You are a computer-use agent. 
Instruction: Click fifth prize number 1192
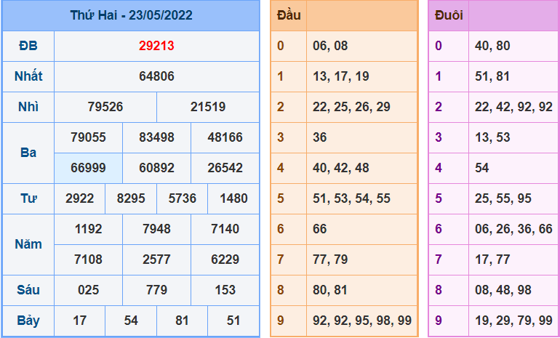(88, 229)
